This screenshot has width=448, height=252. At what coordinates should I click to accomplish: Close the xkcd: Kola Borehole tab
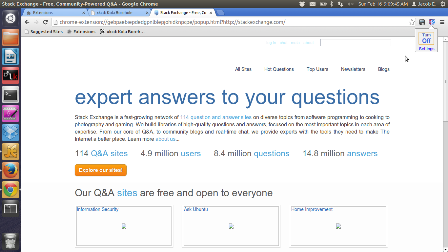click(147, 13)
